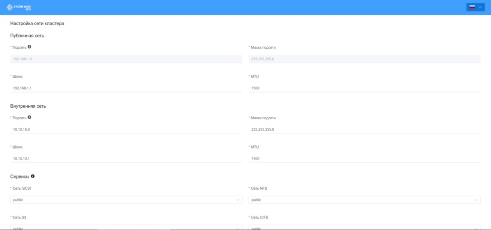Click the Сеть S3 label

(19, 217)
